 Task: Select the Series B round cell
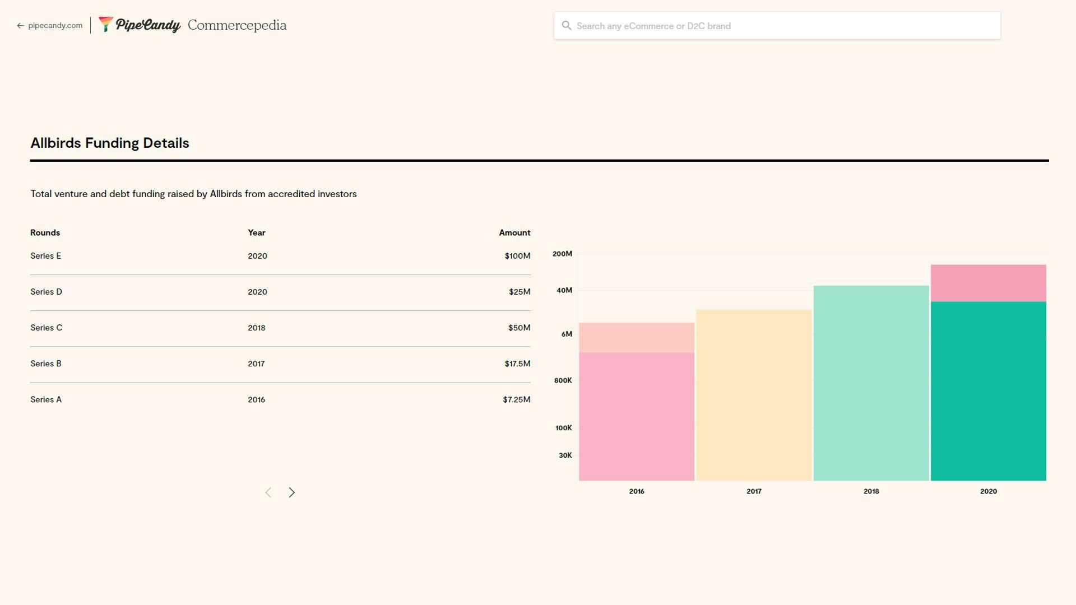click(x=46, y=364)
